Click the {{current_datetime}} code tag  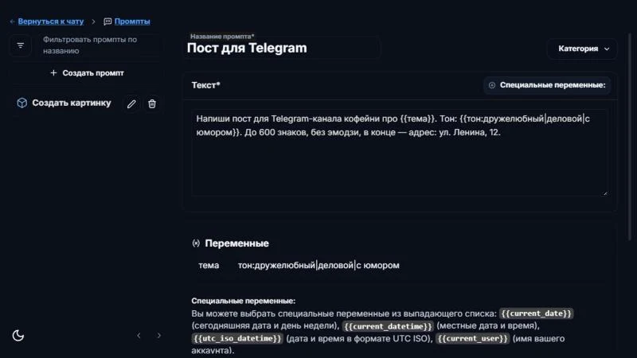coord(388,326)
